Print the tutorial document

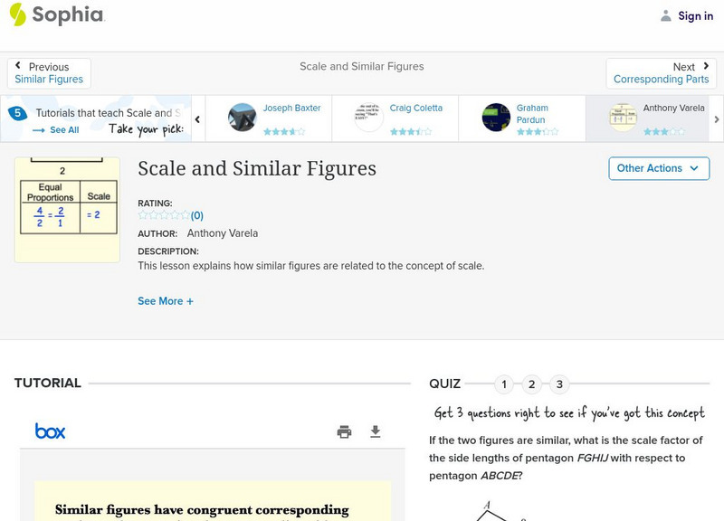(344, 431)
